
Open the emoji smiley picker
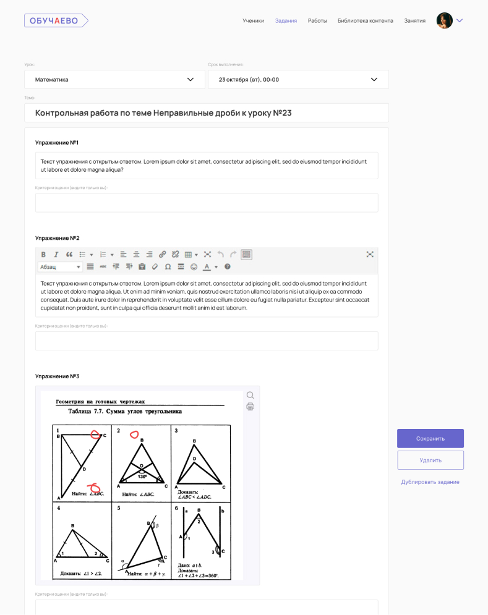tap(194, 267)
